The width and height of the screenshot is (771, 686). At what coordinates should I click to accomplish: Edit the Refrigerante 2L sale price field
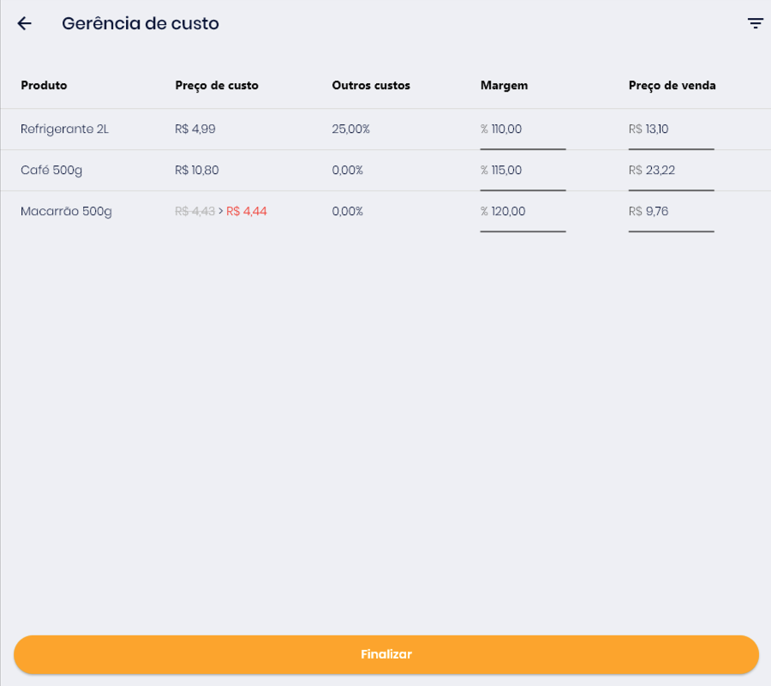[x=671, y=130]
